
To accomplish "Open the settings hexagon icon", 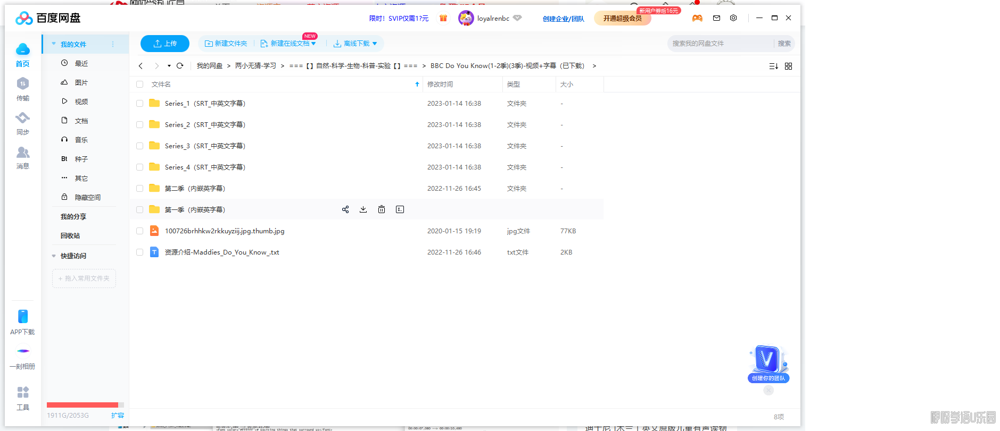I will (x=733, y=18).
